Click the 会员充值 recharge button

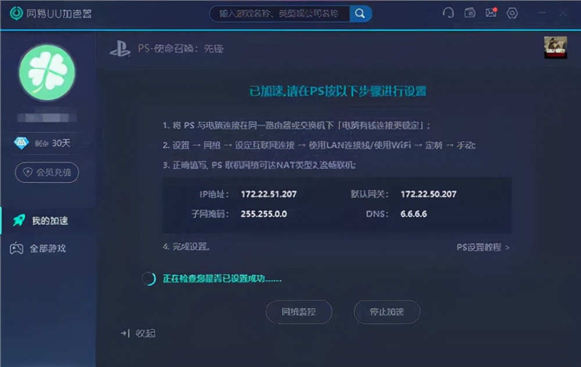[46, 172]
